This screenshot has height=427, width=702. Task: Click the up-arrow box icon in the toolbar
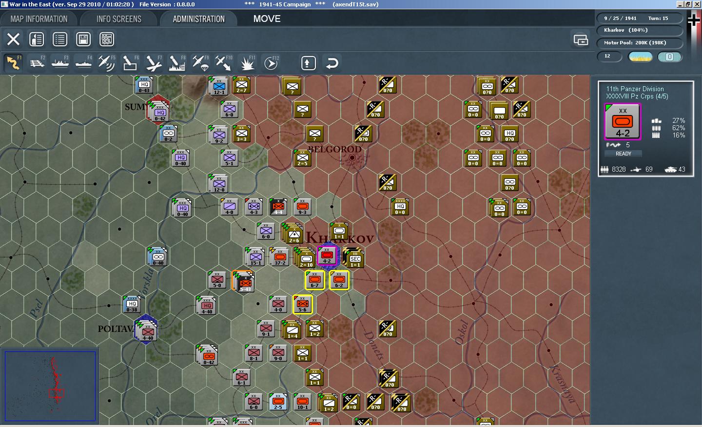(x=308, y=63)
